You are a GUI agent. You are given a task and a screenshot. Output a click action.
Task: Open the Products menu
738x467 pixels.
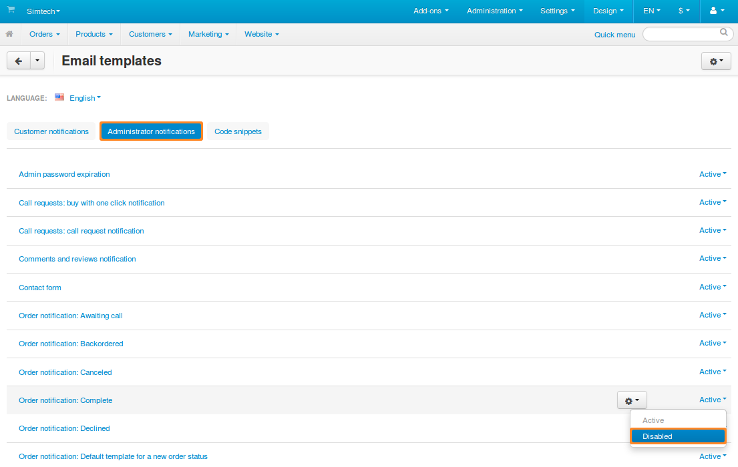tap(94, 34)
